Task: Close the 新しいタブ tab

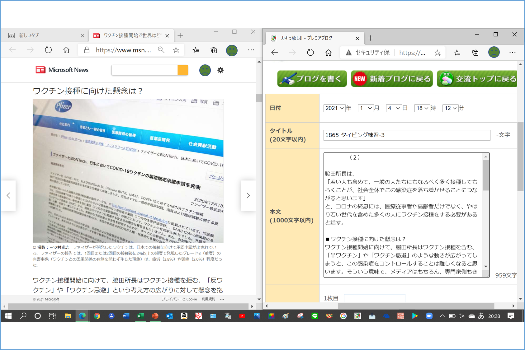Action: coord(83,36)
